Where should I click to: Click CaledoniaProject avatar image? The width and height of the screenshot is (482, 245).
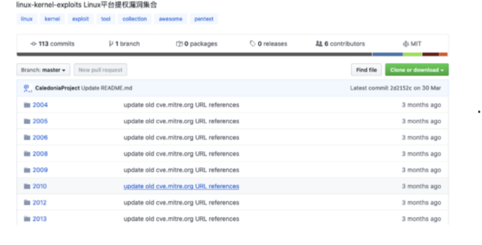click(x=28, y=88)
